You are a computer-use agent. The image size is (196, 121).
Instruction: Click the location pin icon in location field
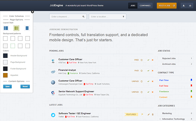pyautogui.click(x=123, y=17)
